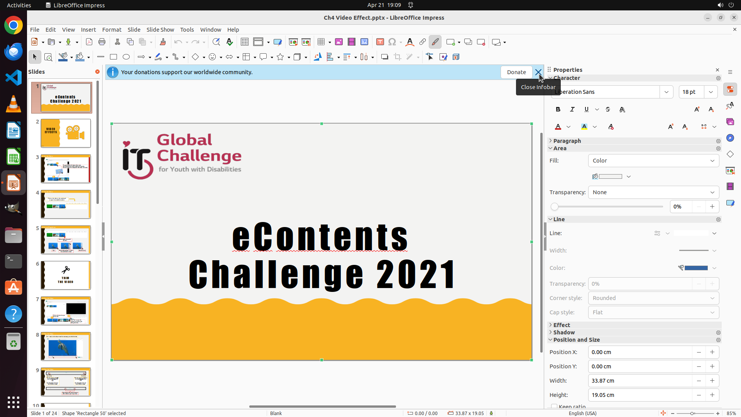Toggle Italic in the Character panel

(572, 110)
